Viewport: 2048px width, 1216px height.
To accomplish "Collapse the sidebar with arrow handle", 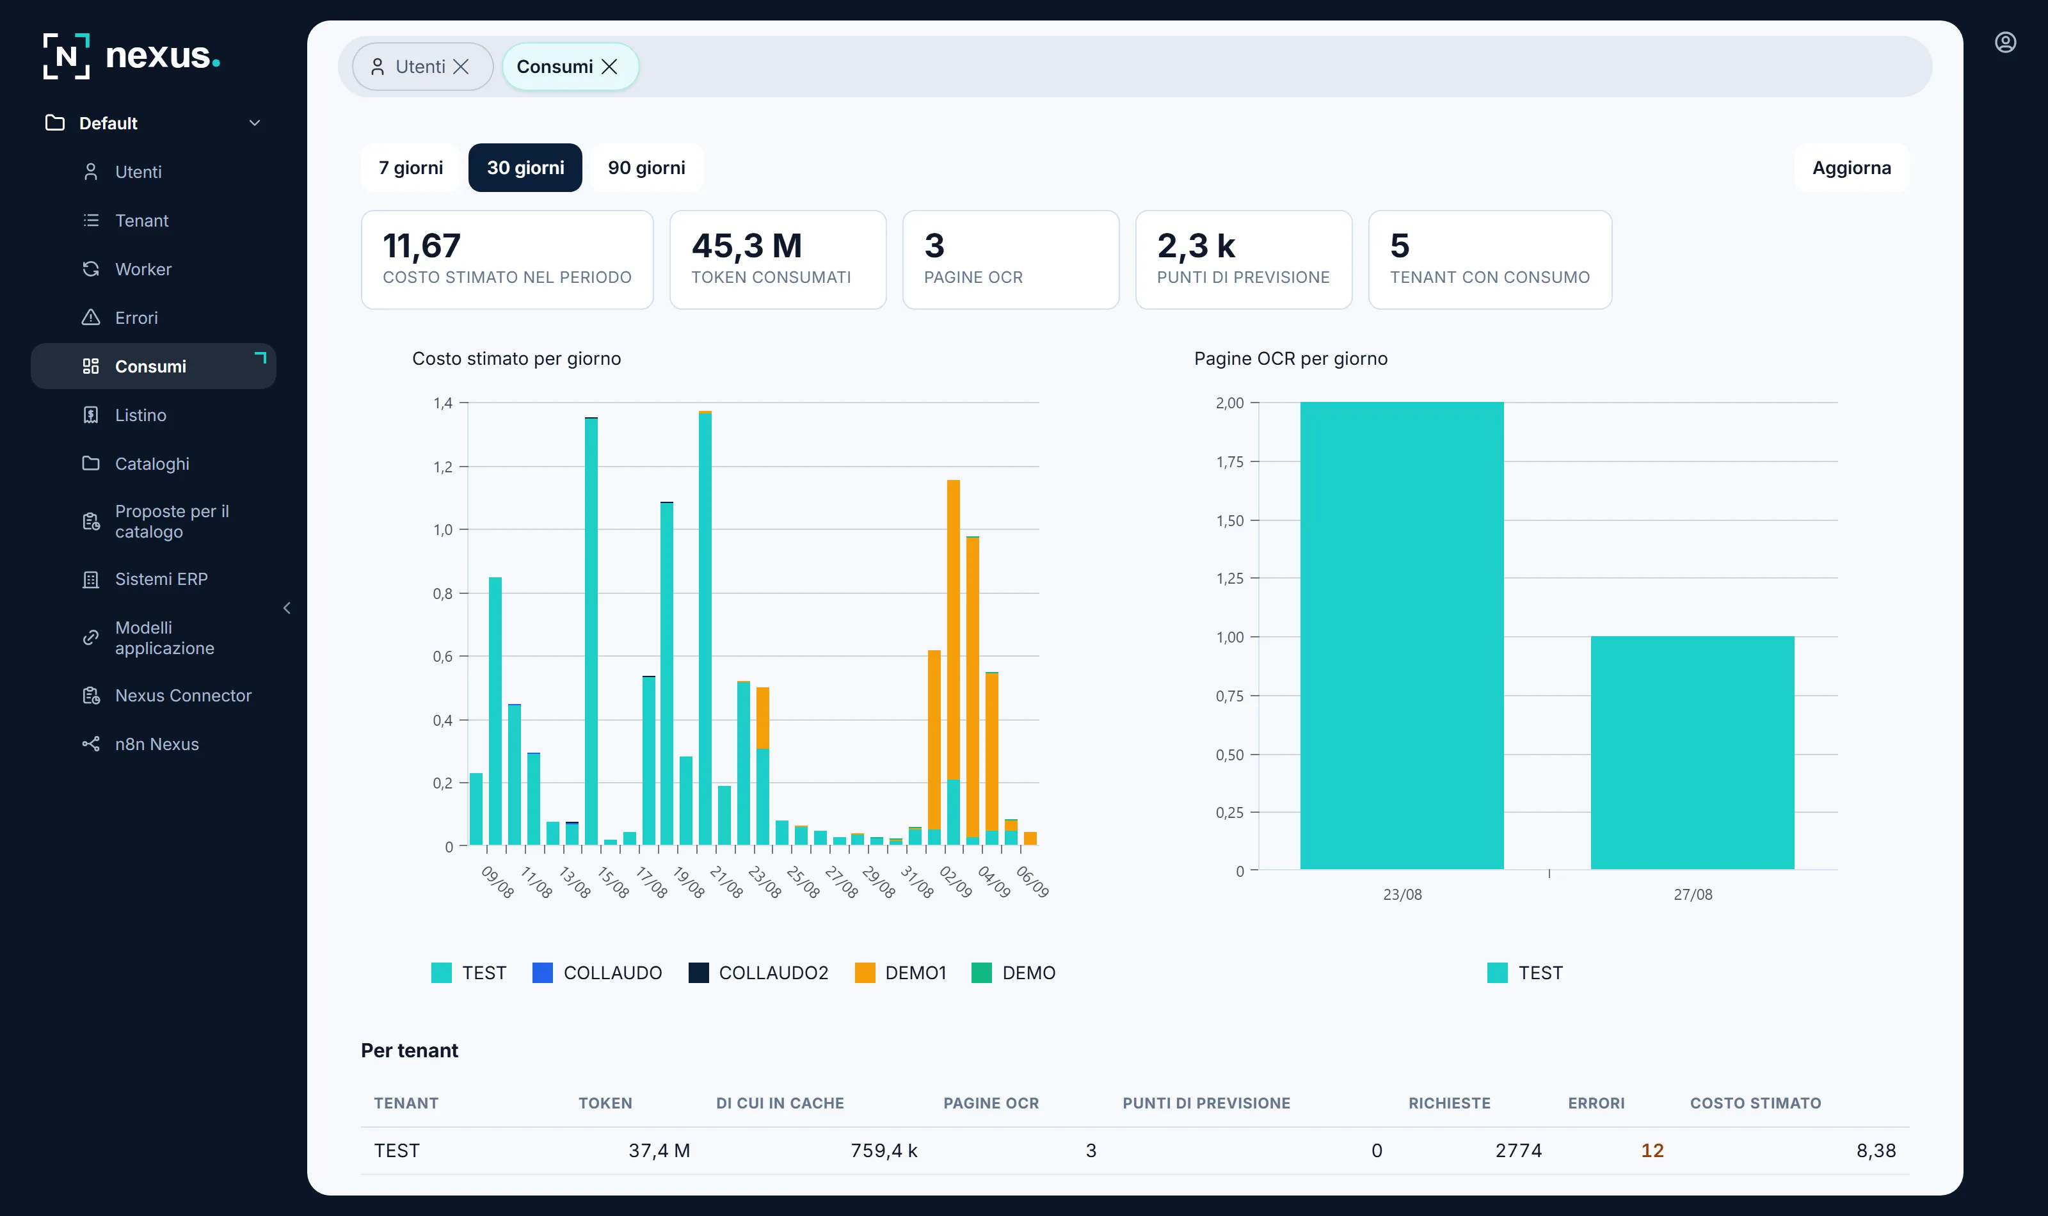I will pyautogui.click(x=287, y=608).
